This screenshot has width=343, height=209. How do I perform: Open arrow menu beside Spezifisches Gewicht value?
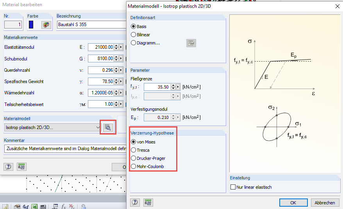coord(121,81)
